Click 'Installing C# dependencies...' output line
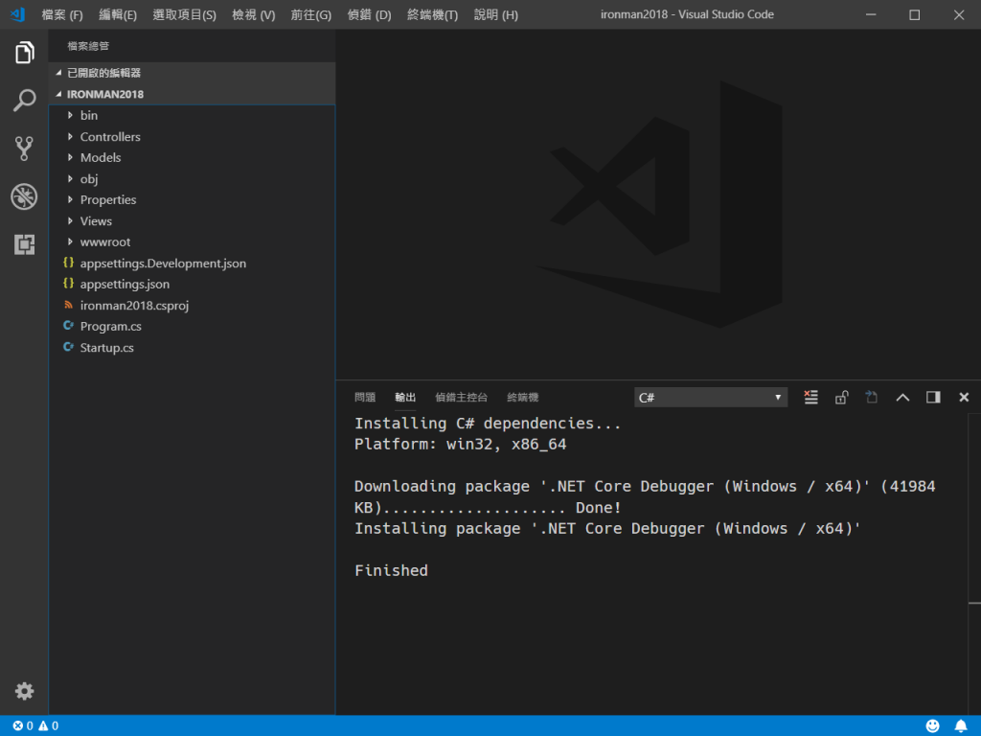This screenshot has height=736, width=981. pyautogui.click(x=488, y=424)
